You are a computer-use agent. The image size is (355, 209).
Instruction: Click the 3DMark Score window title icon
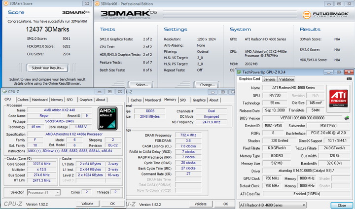click(5, 3)
